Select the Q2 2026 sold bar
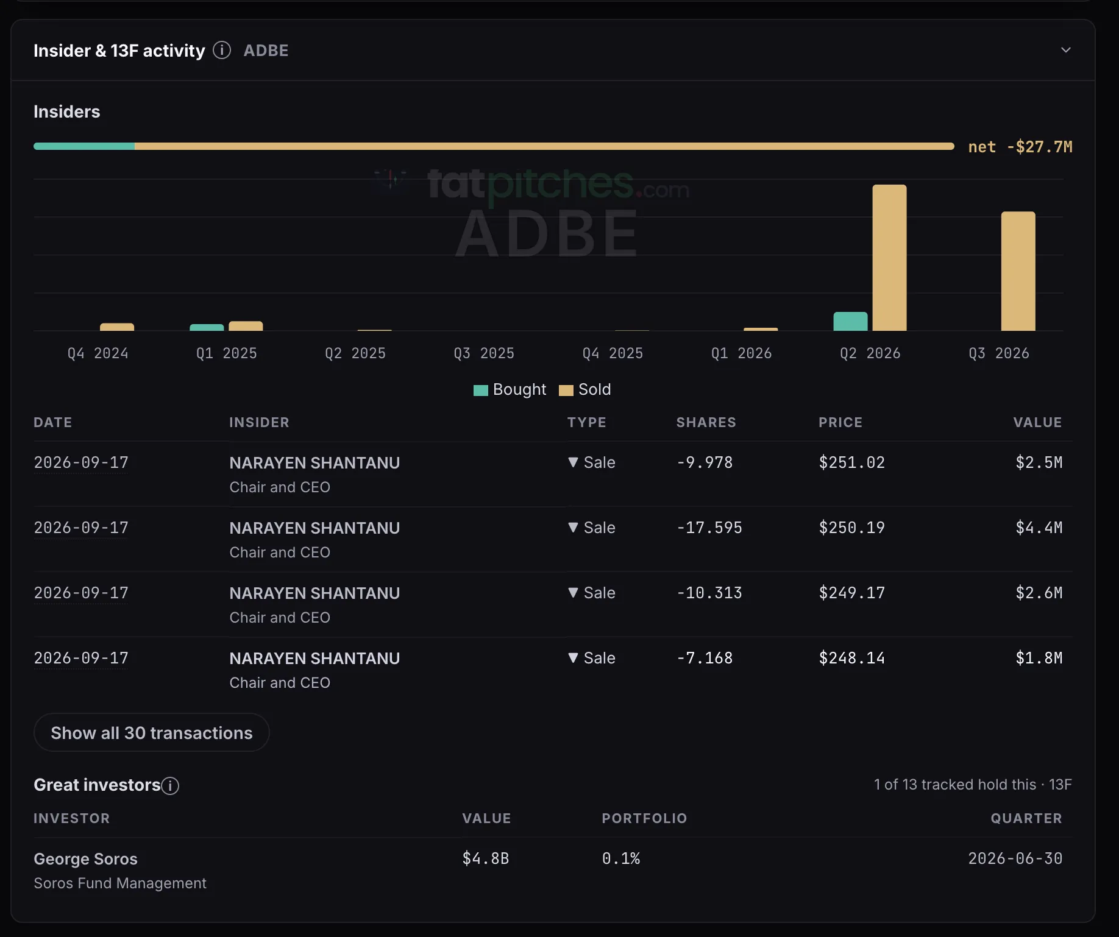 click(x=889, y=258)
